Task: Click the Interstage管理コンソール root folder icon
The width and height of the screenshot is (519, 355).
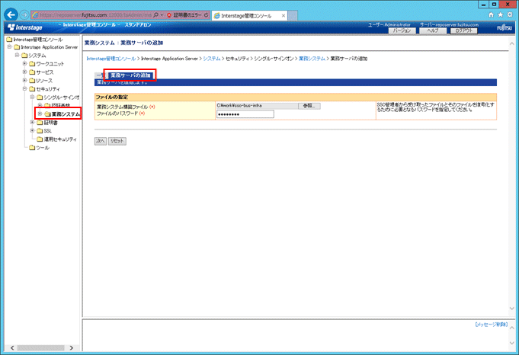Action: (9, 40)
